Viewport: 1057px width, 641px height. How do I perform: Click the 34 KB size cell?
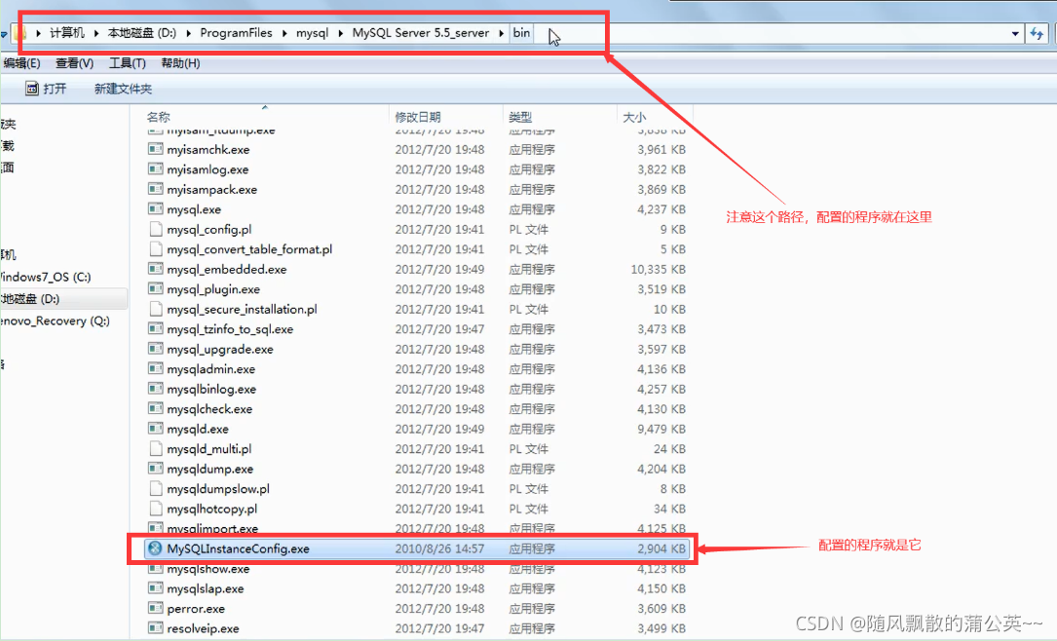[669, 509]
